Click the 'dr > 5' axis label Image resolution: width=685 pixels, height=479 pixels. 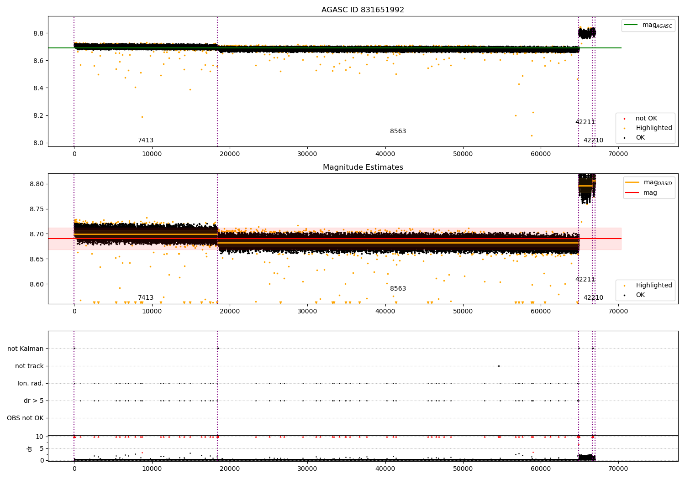(34, 401)
